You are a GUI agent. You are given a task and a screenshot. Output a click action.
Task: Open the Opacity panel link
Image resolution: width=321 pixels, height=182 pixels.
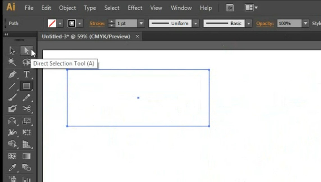tap(265, 23)
